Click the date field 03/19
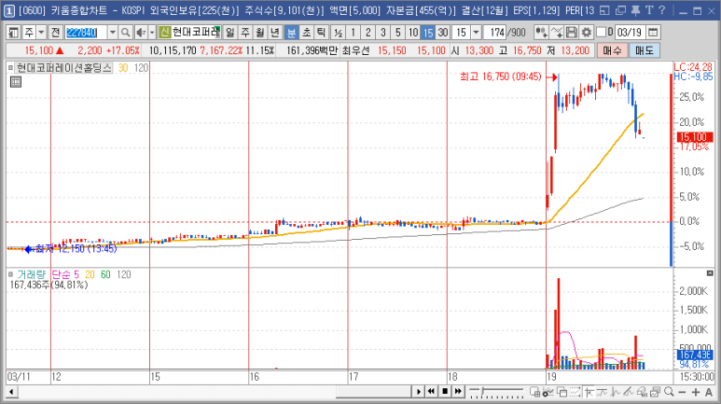721x404 pixels. [x=630, y=33]
